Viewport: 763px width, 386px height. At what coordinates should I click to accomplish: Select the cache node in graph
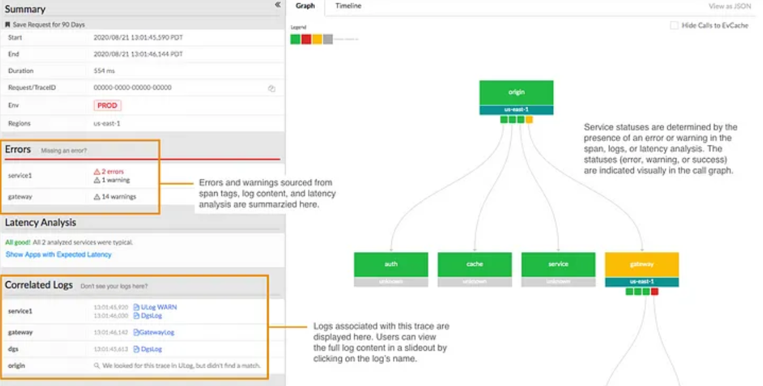[x=475, y=264]
